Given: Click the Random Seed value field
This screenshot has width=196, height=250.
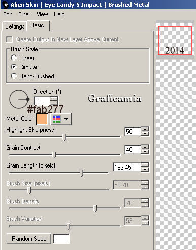Looking at the screenshot, I should click(x=61, y=239).
